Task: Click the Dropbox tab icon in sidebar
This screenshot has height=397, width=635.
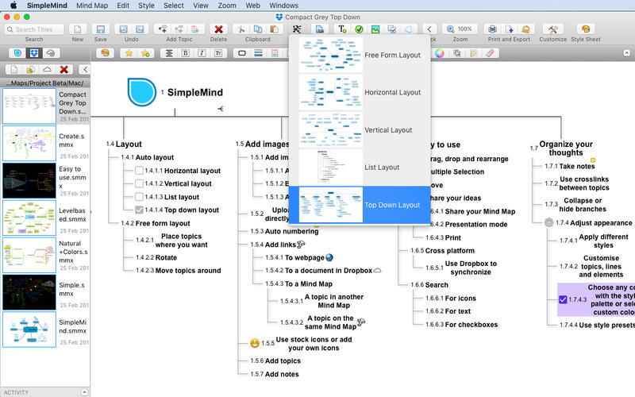Action: click(x=34, y=53)
